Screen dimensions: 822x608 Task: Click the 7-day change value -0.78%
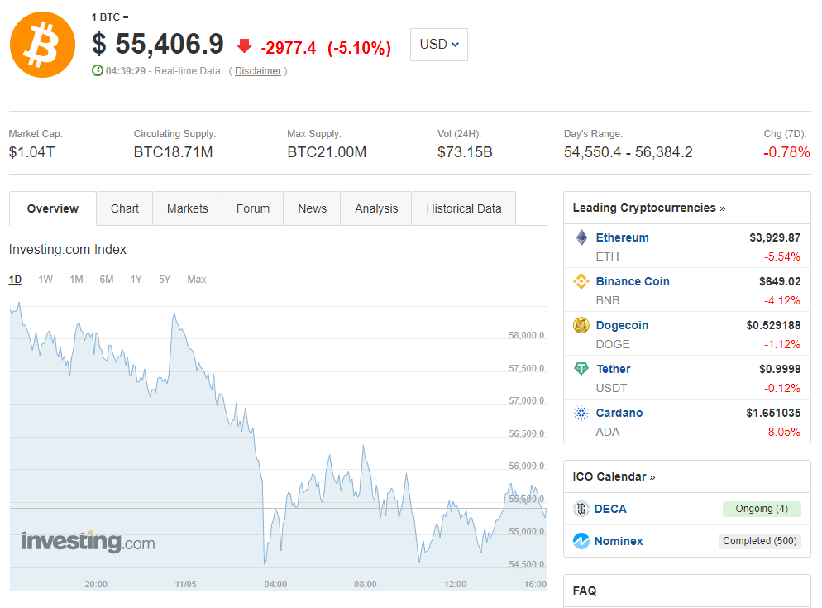786,152
